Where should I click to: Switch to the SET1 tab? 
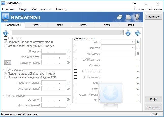[x=36, y=25]
